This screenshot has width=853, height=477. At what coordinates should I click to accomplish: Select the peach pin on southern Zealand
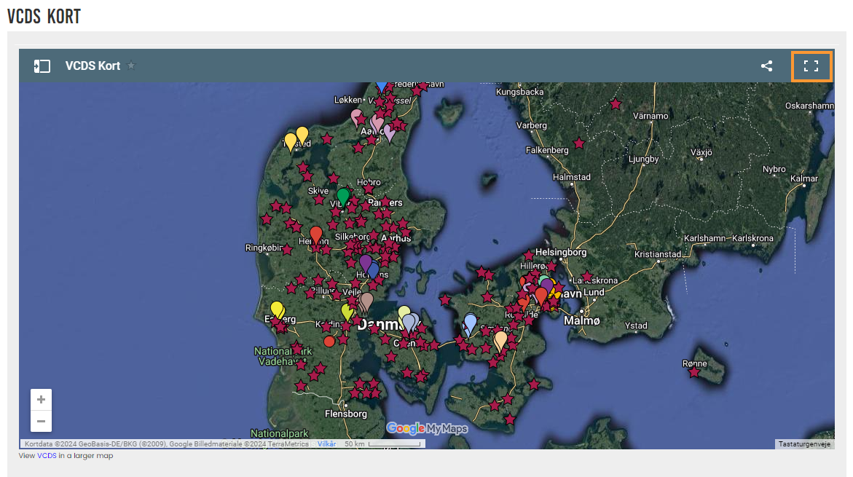pyautogui.click(x=500, y=339)
